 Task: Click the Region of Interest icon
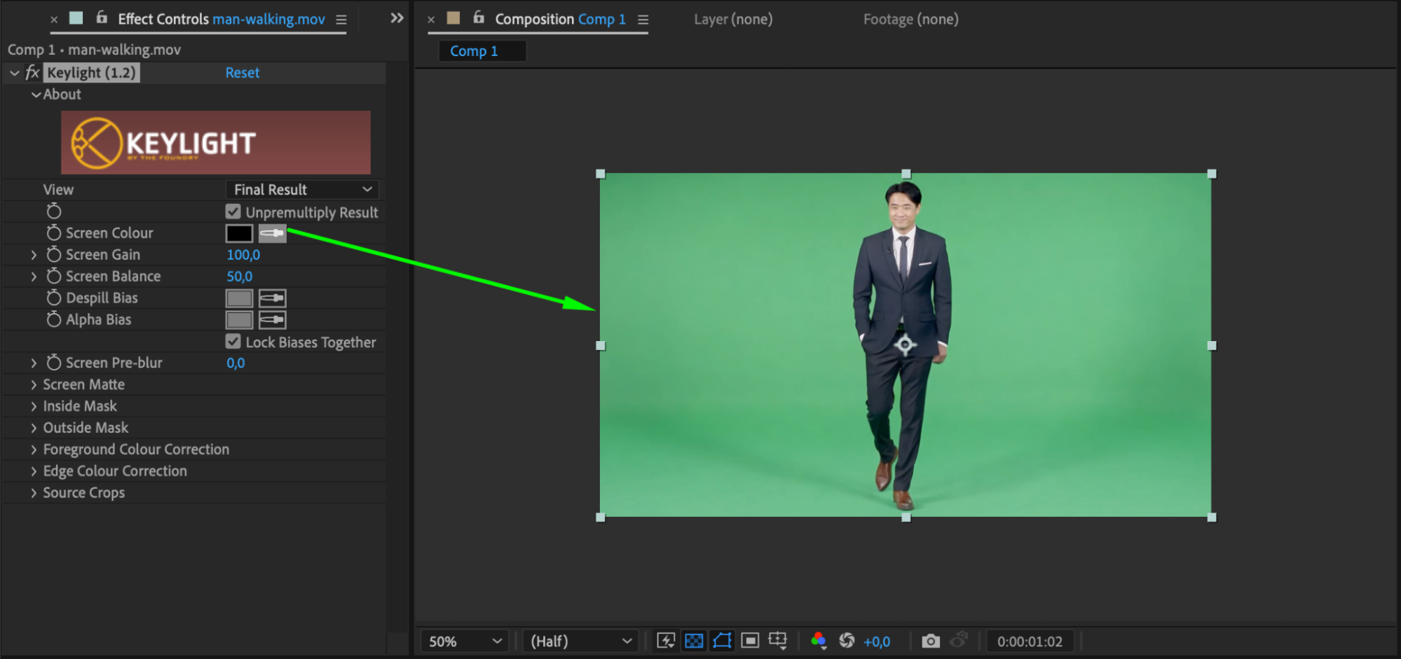coord(750,641)
